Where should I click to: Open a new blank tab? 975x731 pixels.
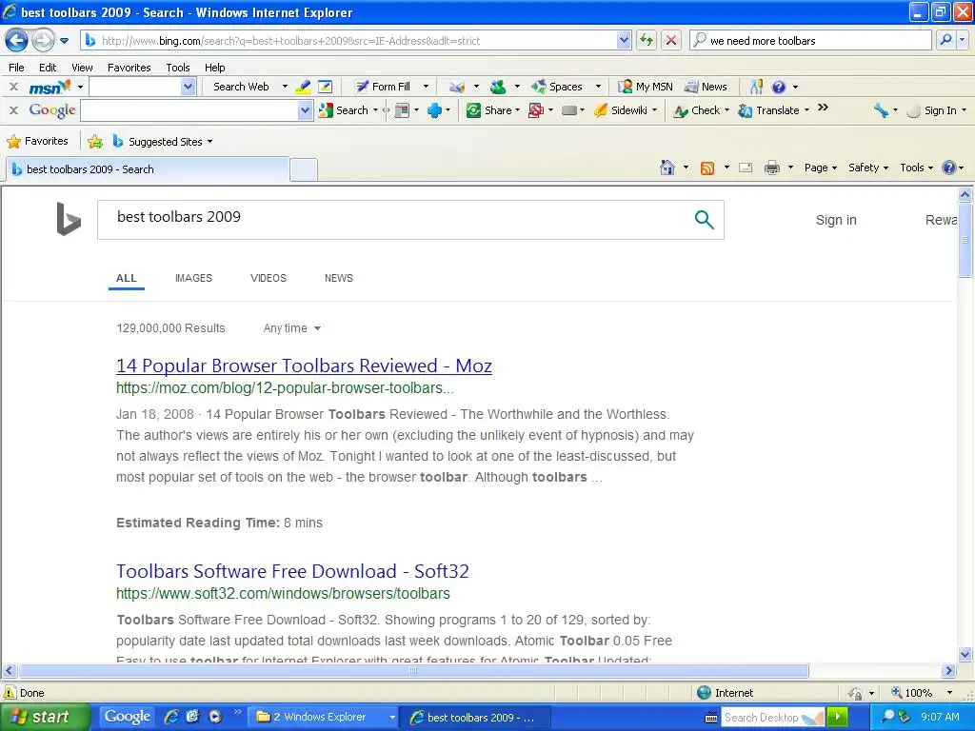tap(304, 169)
